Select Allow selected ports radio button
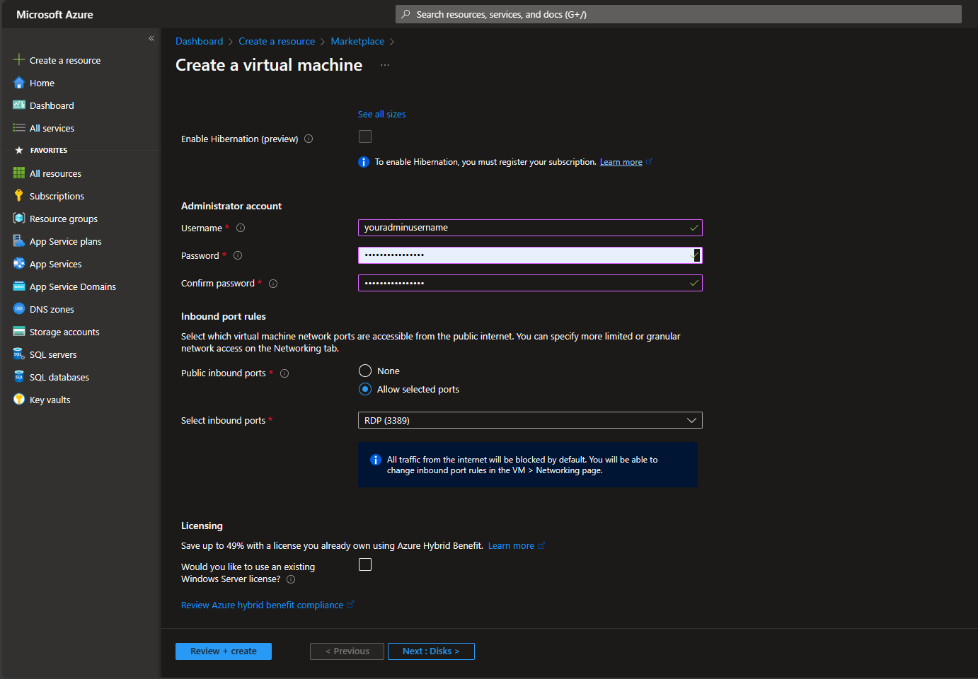This screenshot has width=978, height=679. click(365, 389)
